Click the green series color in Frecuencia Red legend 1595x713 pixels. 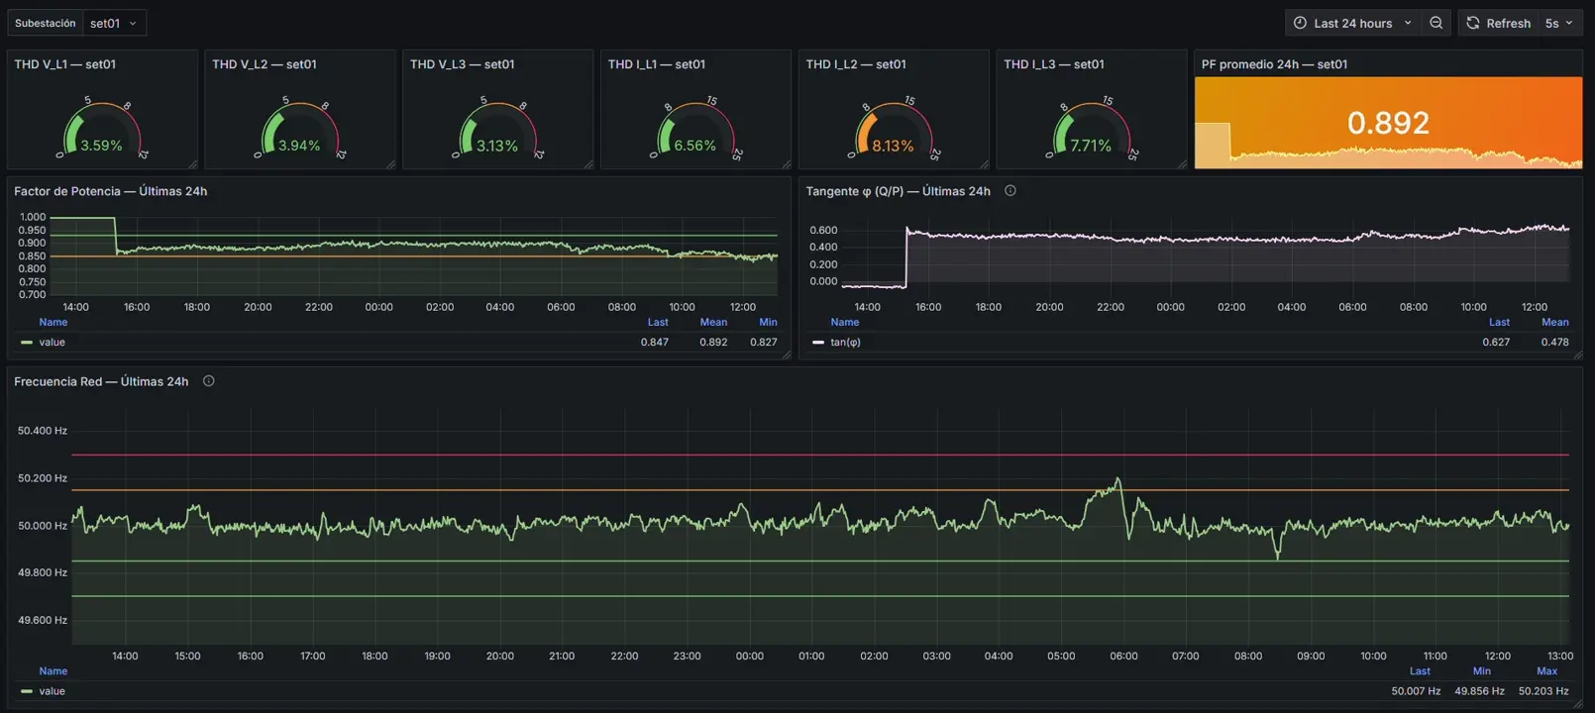click(x=27, y=691)
